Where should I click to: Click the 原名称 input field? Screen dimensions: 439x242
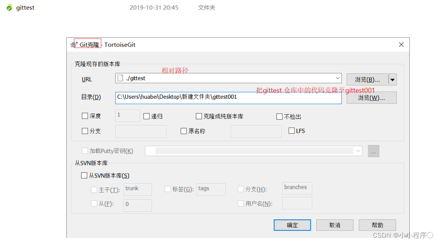point(256,131)
